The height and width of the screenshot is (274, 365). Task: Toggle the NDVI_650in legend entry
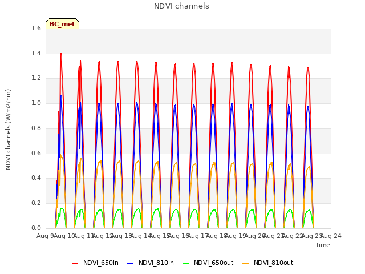point(95,263)
